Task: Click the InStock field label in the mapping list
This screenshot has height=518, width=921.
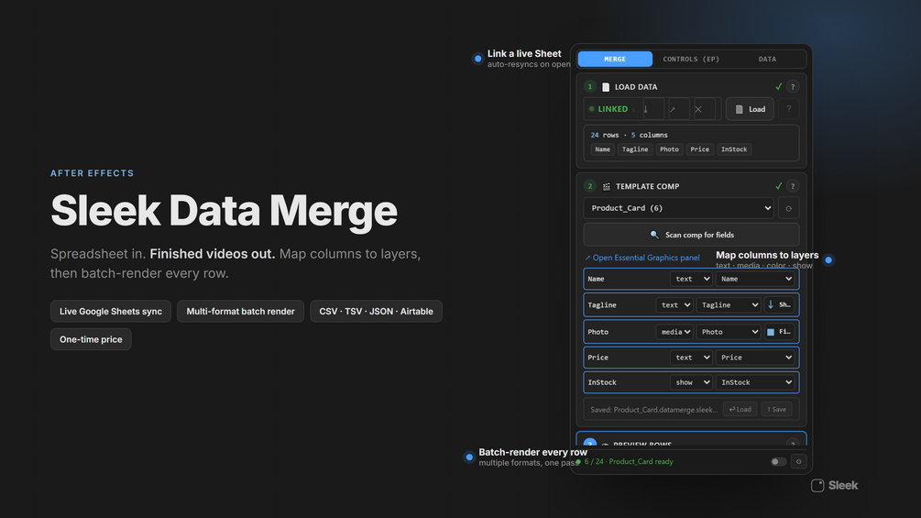Action: click(x=602, y=382)
